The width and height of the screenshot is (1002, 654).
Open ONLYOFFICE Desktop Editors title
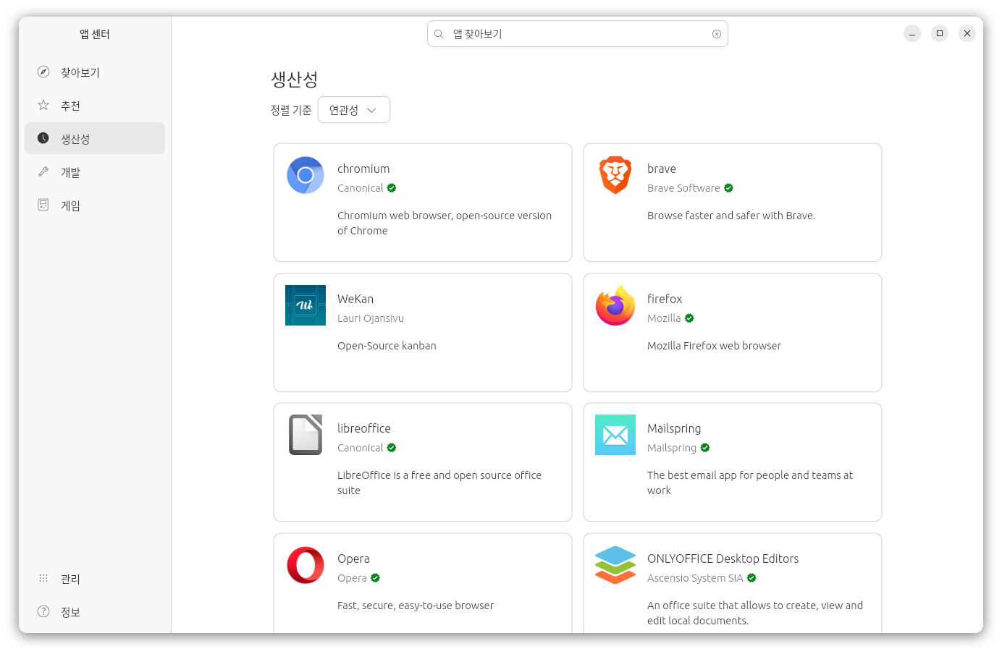click(723, 559)
